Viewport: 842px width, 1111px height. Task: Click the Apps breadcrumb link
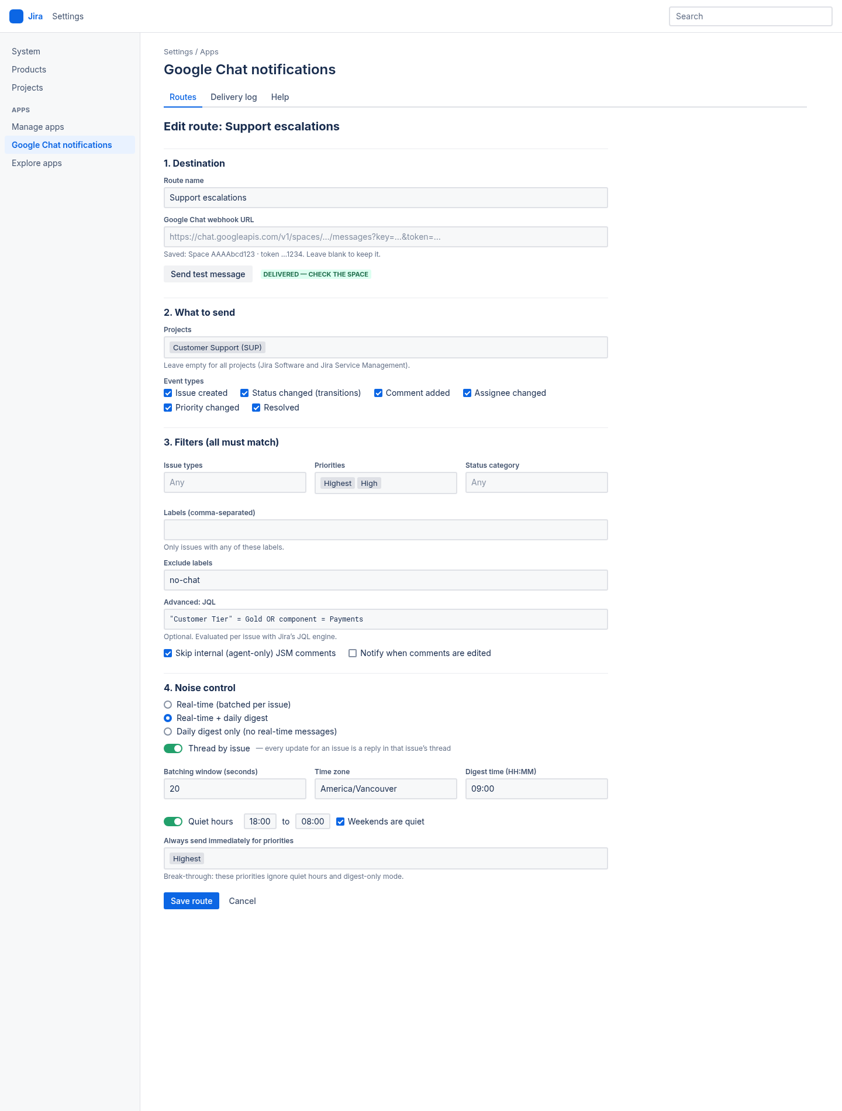point(209,52)
